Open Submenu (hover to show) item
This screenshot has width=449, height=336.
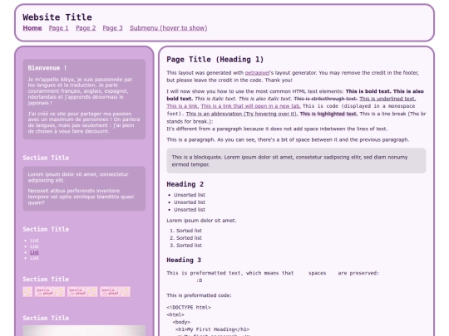pos(168,28)
